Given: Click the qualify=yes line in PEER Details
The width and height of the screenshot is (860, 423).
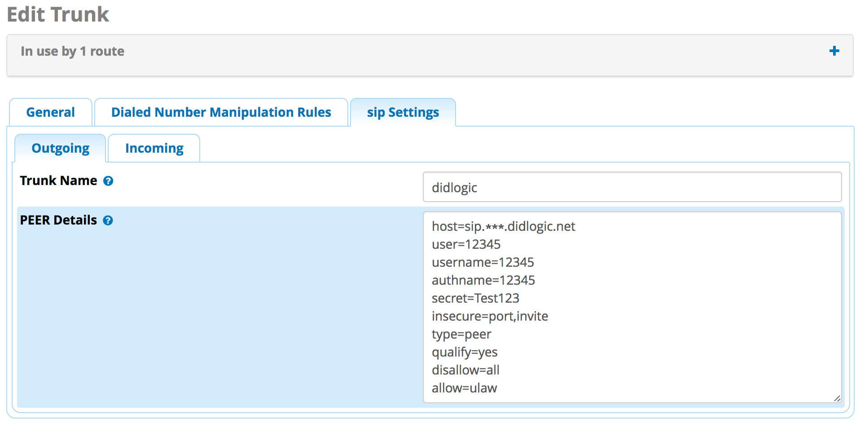Looking at the screenshot, I should [464, 352].
